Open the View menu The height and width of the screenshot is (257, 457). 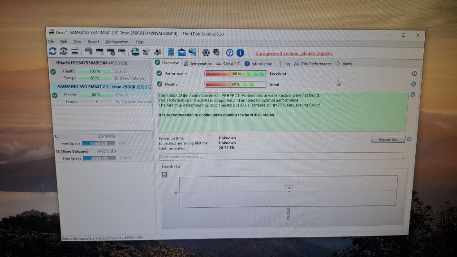77,41
